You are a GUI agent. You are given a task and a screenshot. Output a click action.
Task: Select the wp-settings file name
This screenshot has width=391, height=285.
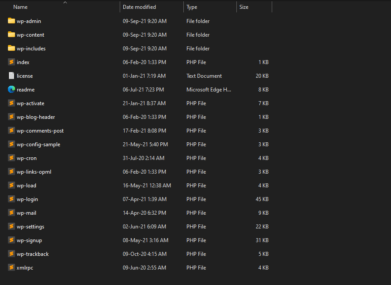pos(30,227)
